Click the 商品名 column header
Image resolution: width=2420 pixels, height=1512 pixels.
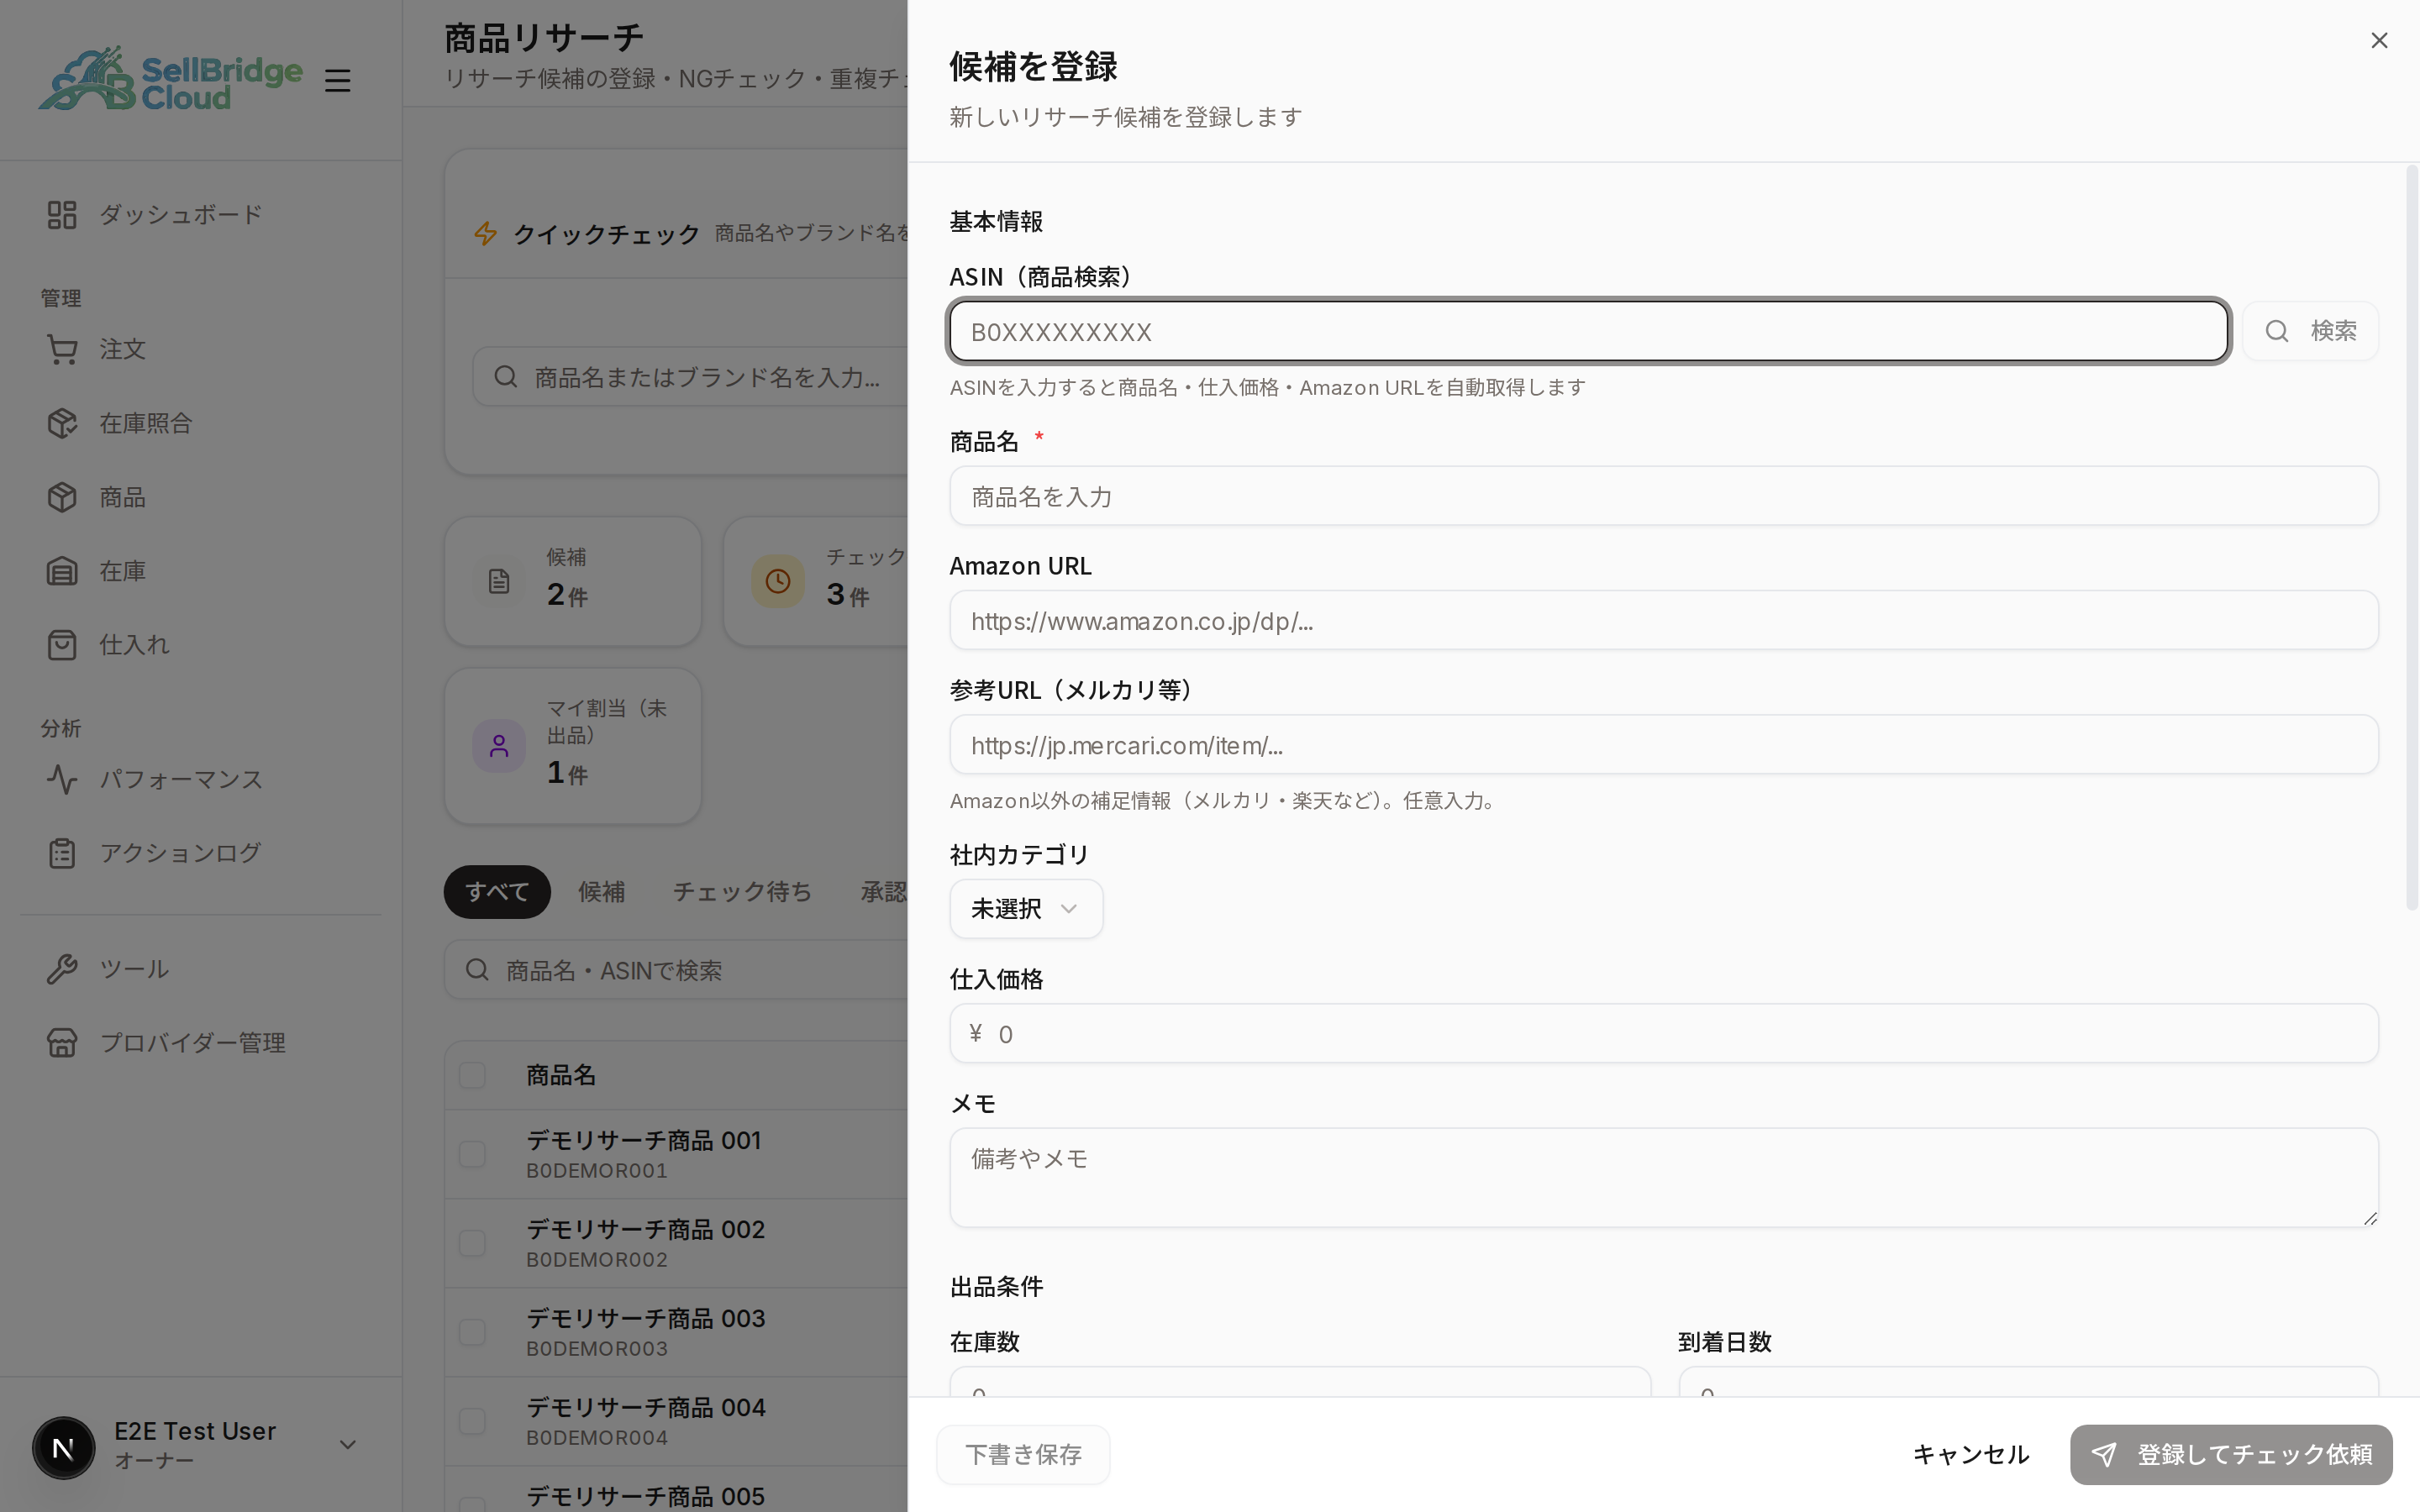pyautogui.click(x=561, y=1076)
